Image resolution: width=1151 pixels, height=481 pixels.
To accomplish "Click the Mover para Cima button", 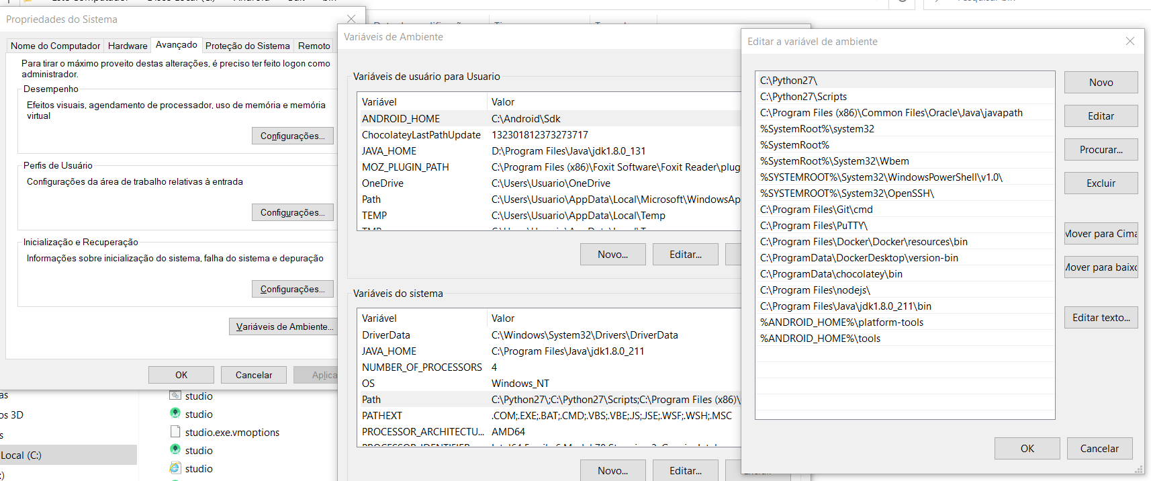I will (1101, 234).
